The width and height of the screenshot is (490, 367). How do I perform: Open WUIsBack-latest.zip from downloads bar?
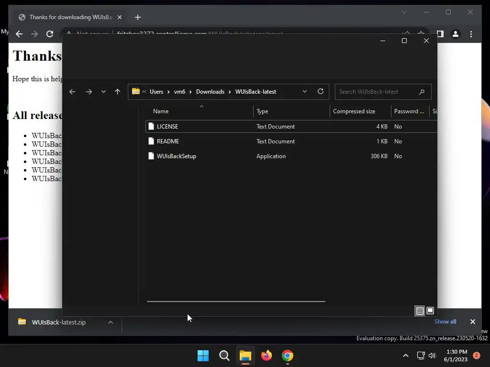pos(59,322)
